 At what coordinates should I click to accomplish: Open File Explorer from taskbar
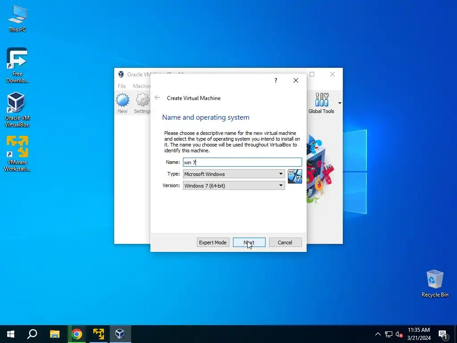pos(54,334)
